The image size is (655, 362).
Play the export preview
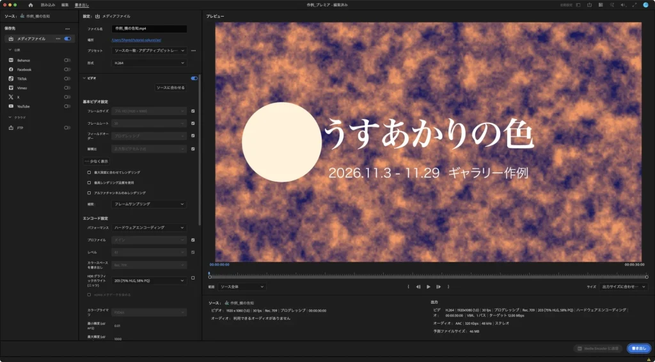point(428,287)
